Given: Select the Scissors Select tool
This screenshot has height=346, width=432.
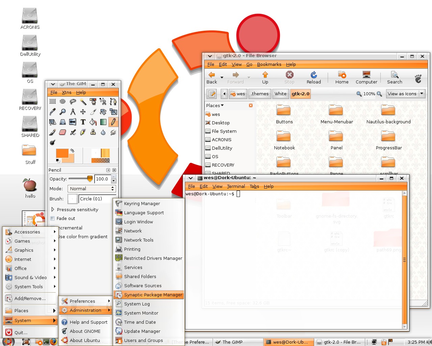Looking at the screenshot, I should (x=103, y=101).
